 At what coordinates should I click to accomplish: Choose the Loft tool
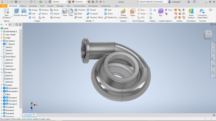32,14
